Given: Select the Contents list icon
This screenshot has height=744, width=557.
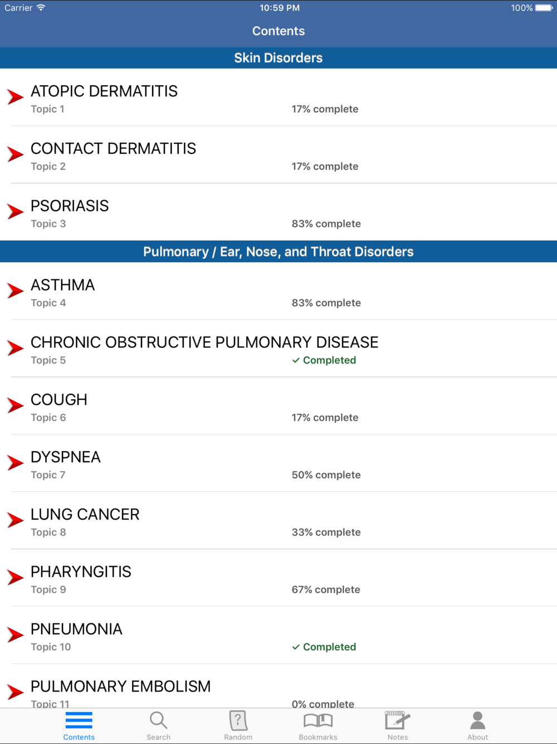Looking at the screenshot, I should (79, 721).
